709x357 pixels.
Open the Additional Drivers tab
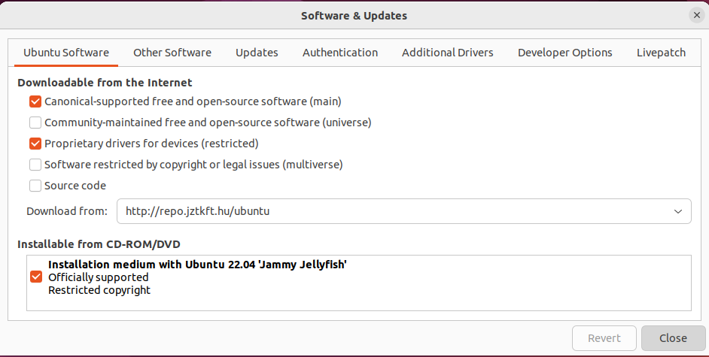pyautogui.click(x=448, y=53)
